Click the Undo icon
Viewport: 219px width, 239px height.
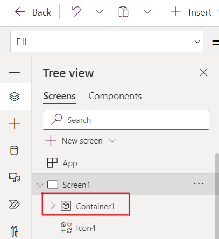76,11
